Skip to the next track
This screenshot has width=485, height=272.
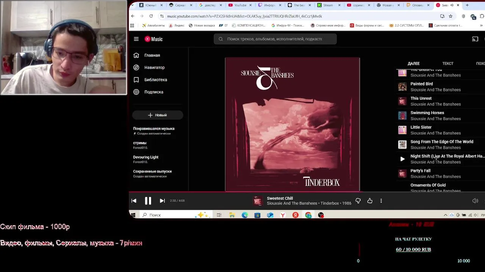pyautogui.click(x=162, y=201)
